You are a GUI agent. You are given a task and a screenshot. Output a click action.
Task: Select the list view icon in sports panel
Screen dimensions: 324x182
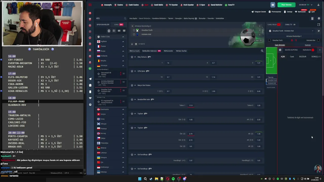[x=114, y=31]
